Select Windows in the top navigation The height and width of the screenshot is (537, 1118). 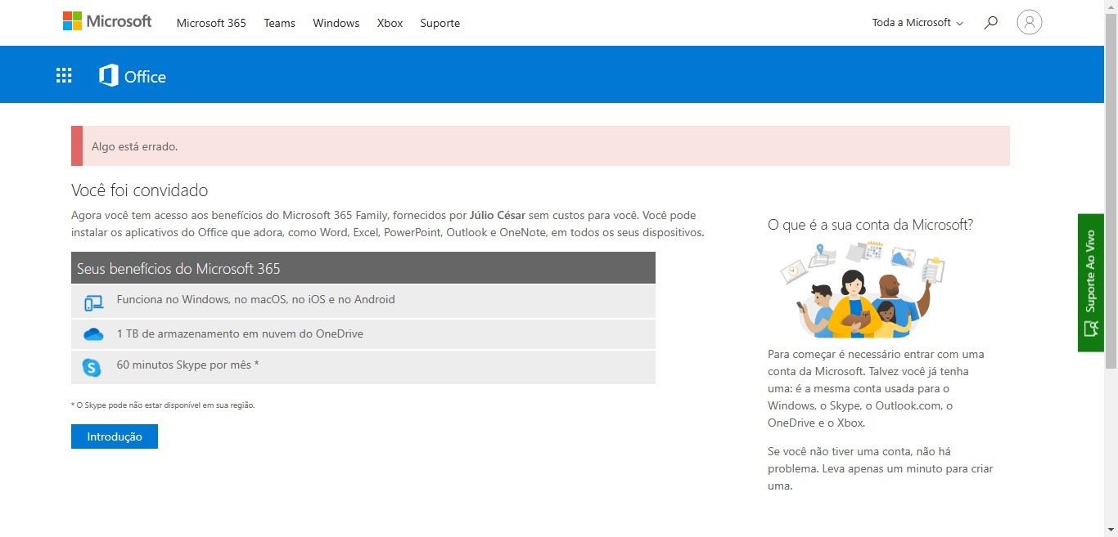click(336, 23)
